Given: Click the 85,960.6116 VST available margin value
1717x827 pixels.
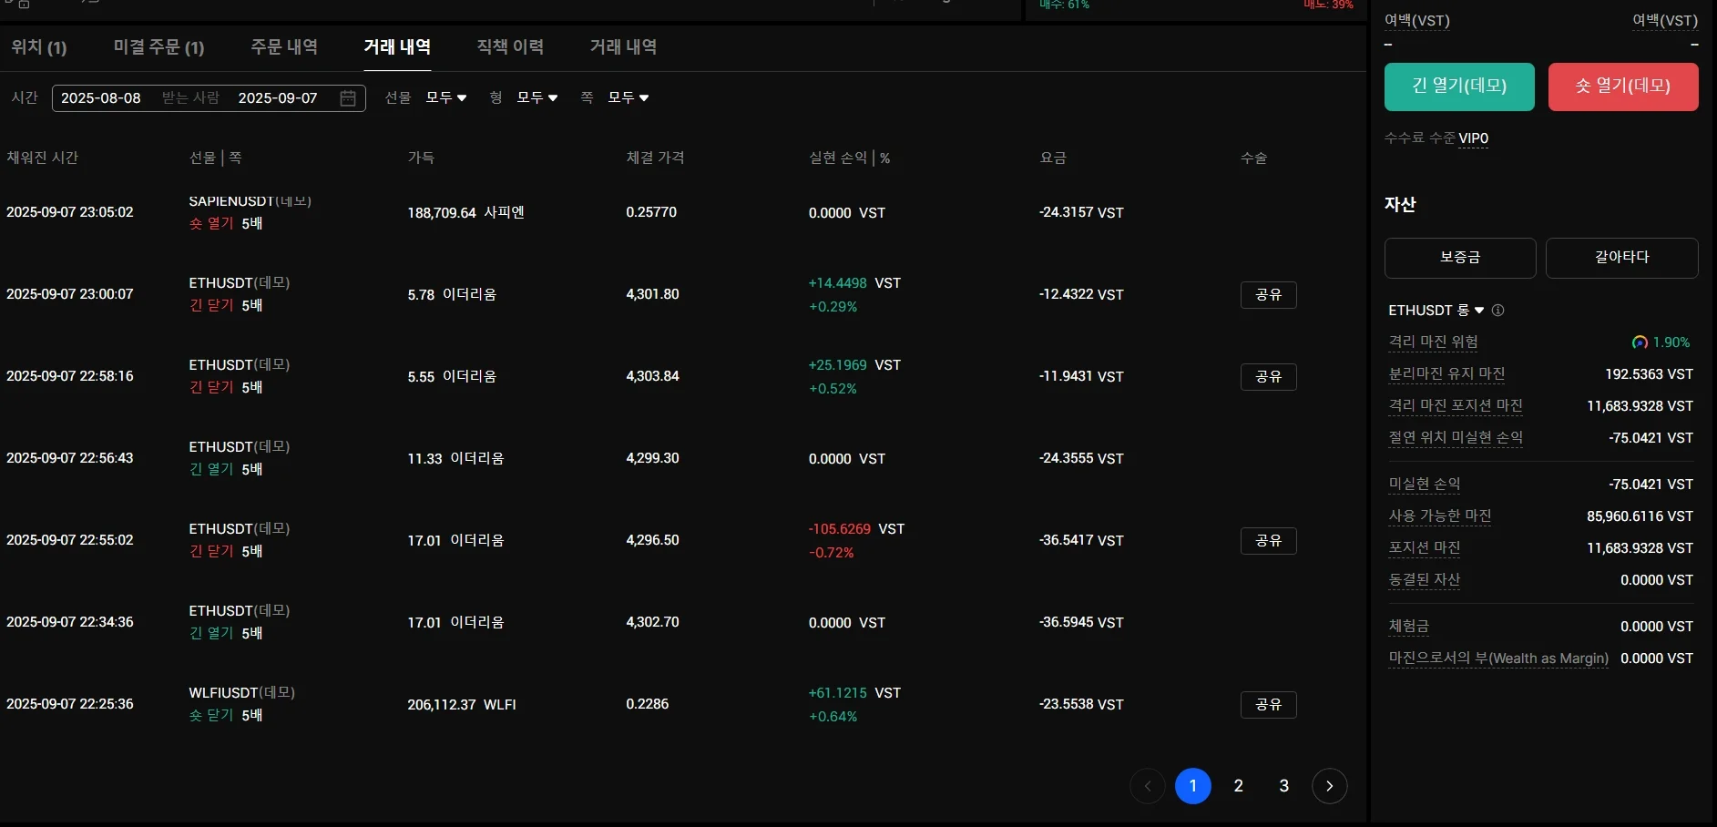Looking at the screenshot, I should pyautogui.click(x=1640, y=516).
